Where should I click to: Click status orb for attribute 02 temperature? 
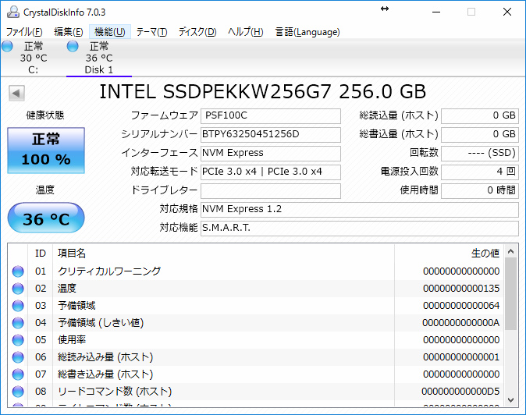pyautogui.click(x=18, y=289)
